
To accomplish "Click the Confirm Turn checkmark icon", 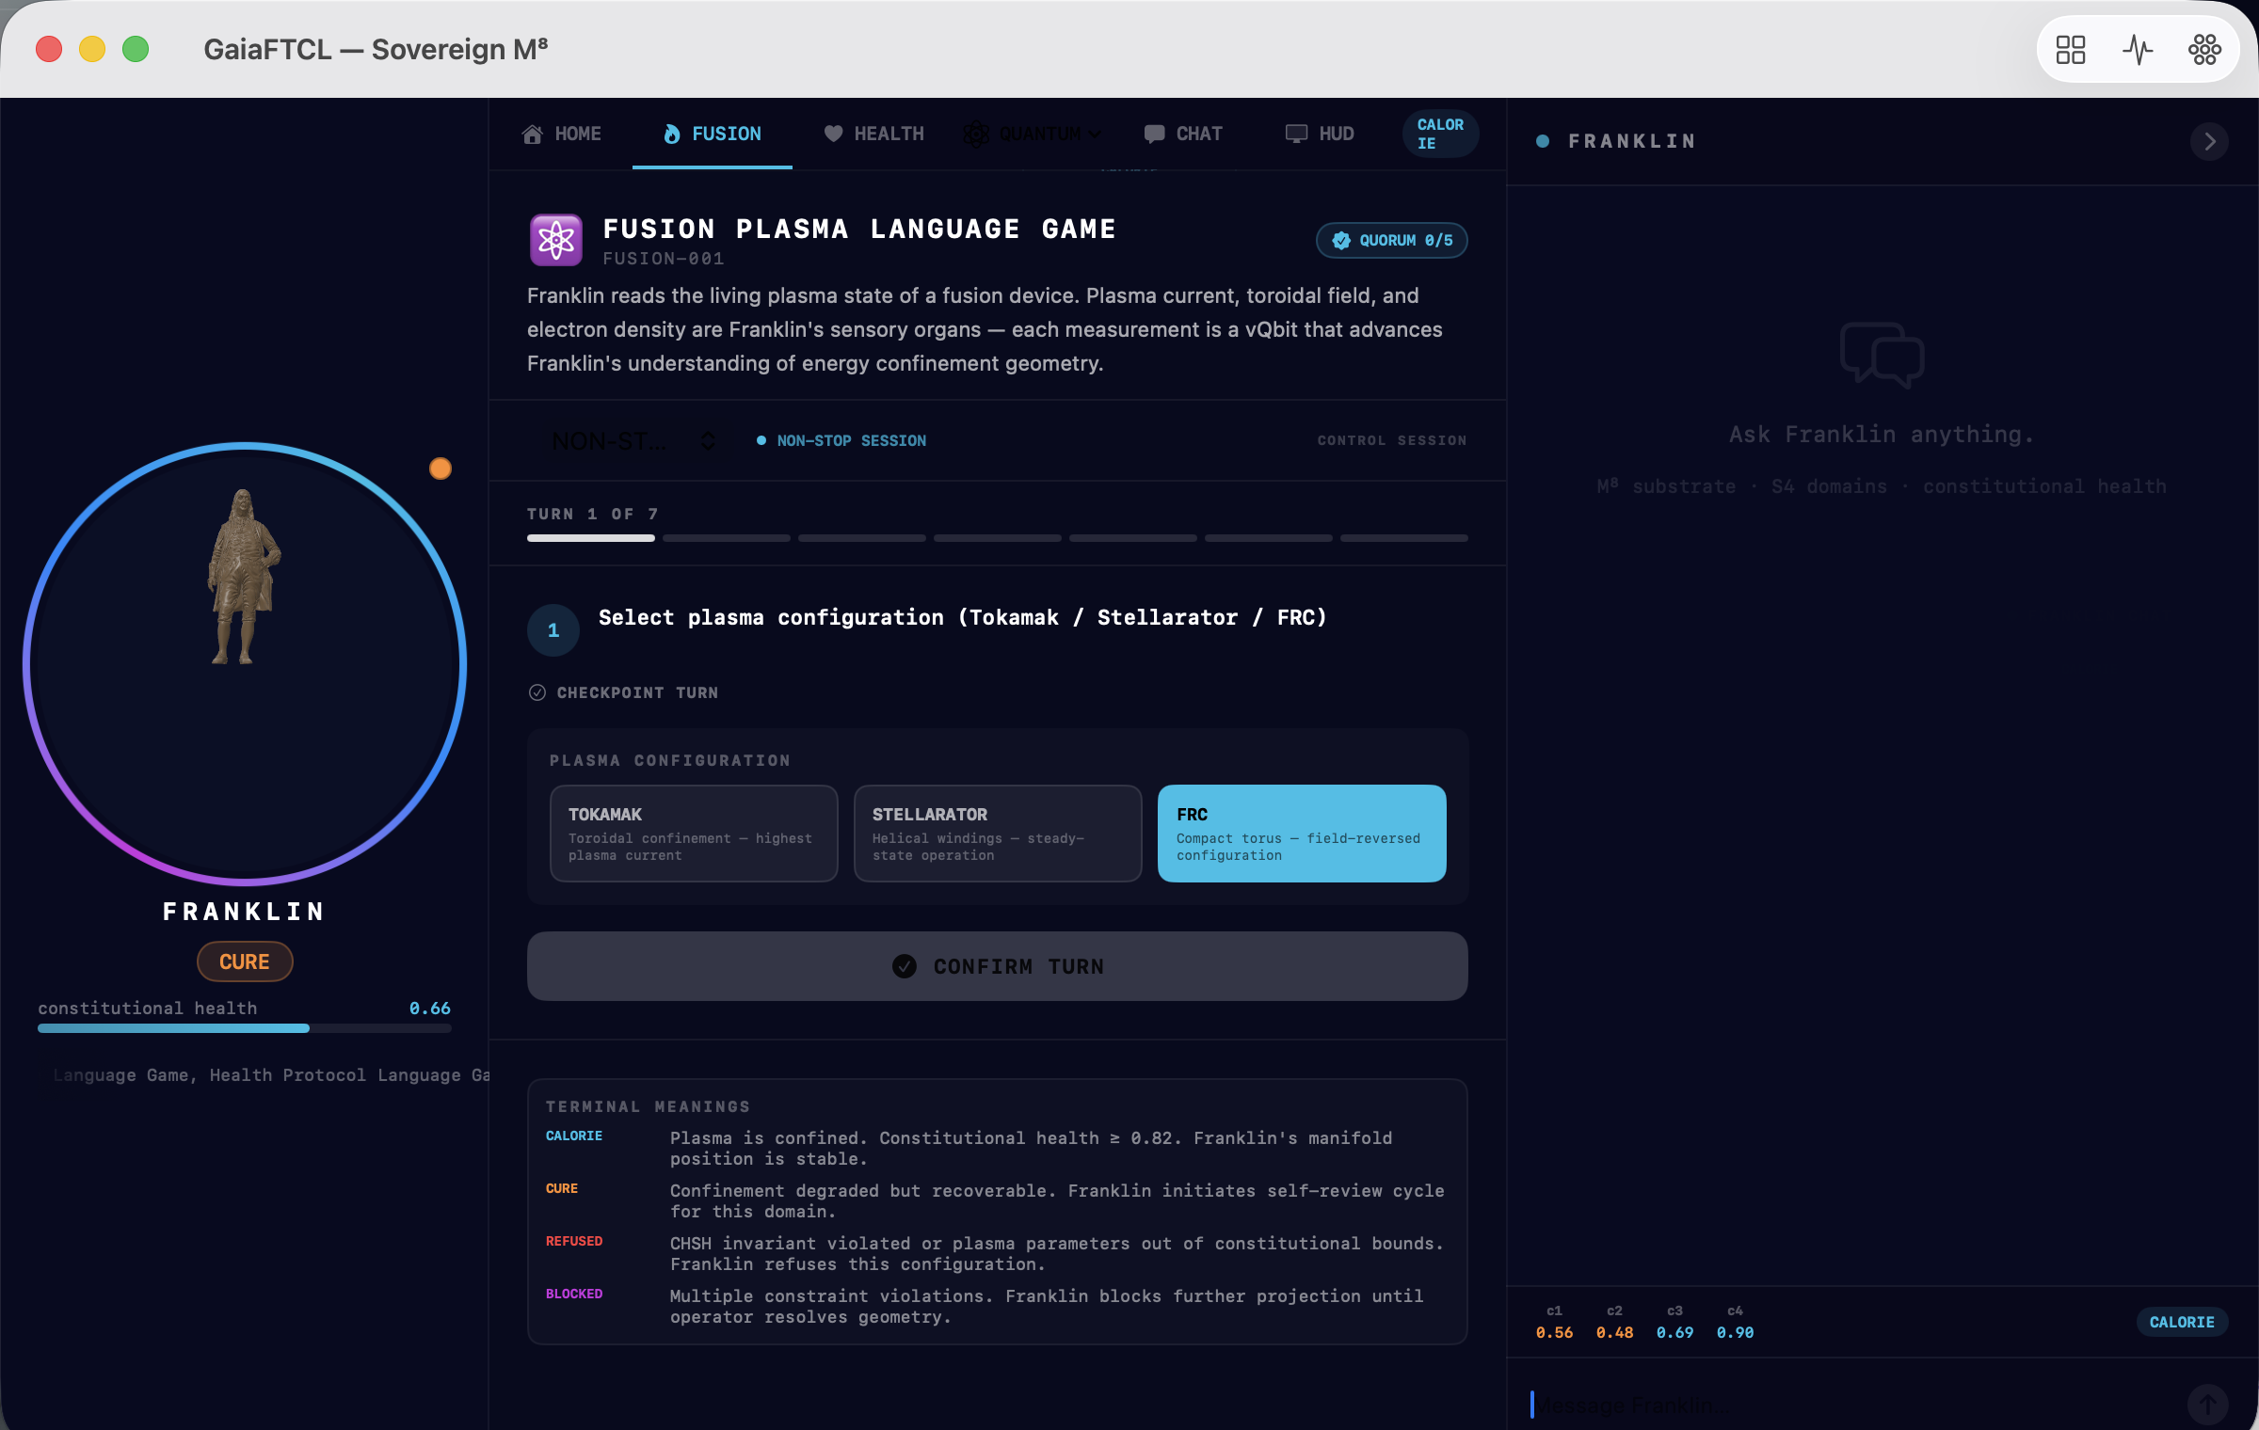I will pyautogui.click(x=905, y=966).
